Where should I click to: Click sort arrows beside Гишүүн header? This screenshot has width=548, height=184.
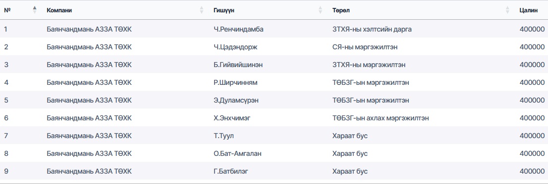[x=321, y=10]
